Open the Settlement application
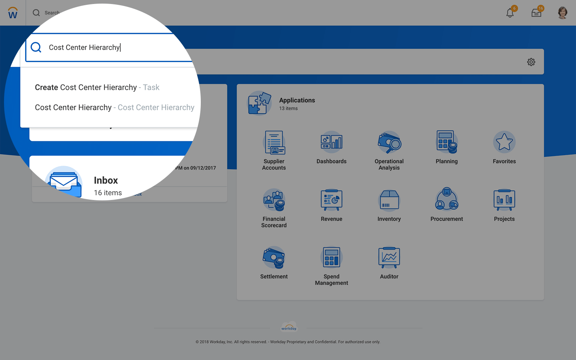Viewport: 576px width, 360px height. 274,258
